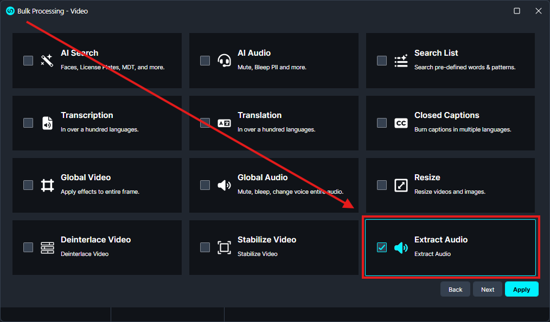Image resolution: width=550 pixels, height=322 pixels.
Task: Go to the Next step
Action: click(x=487, y=290)
